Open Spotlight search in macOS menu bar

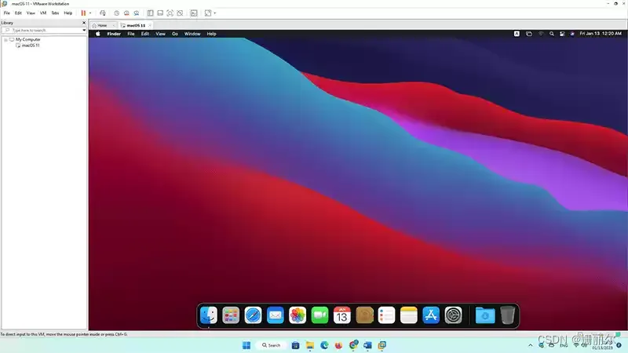pyautogui.click(x=552, y=34)
